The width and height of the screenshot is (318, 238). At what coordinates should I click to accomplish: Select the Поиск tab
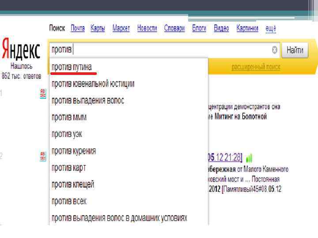57,28
